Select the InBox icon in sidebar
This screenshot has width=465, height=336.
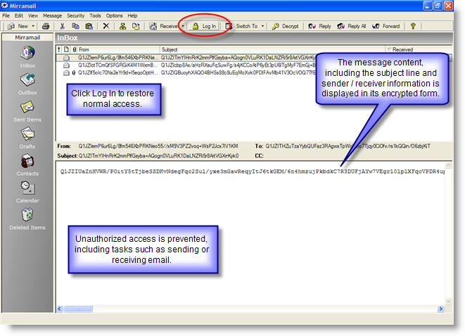pyautogui.click(x=27, y=53)
